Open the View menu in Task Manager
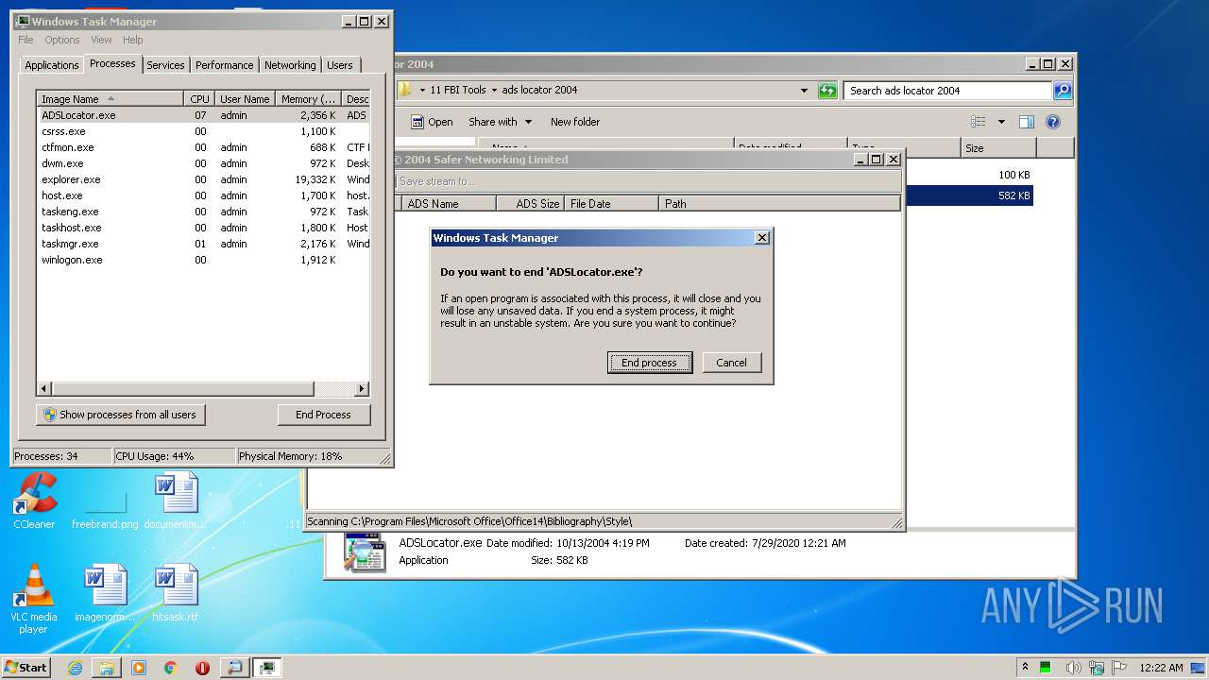Image resolution: width=1209 pixels, height=680 pixels. [101, 40]
